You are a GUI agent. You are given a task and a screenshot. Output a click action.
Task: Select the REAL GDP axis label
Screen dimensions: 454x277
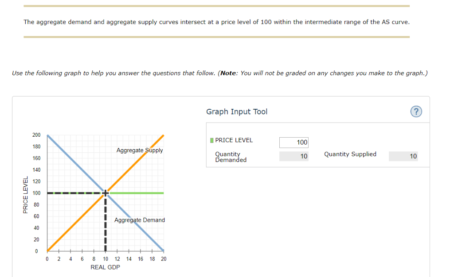(105, 267)
